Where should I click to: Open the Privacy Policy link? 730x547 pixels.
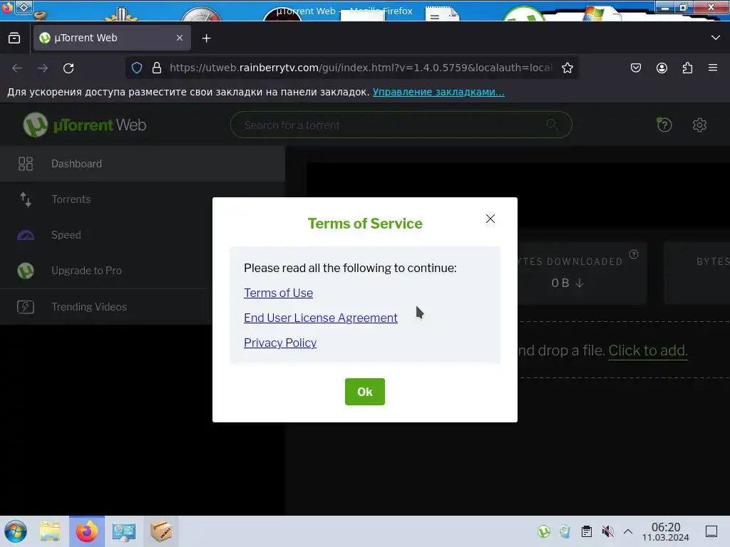pyautogui.click(x=280, y=343)
